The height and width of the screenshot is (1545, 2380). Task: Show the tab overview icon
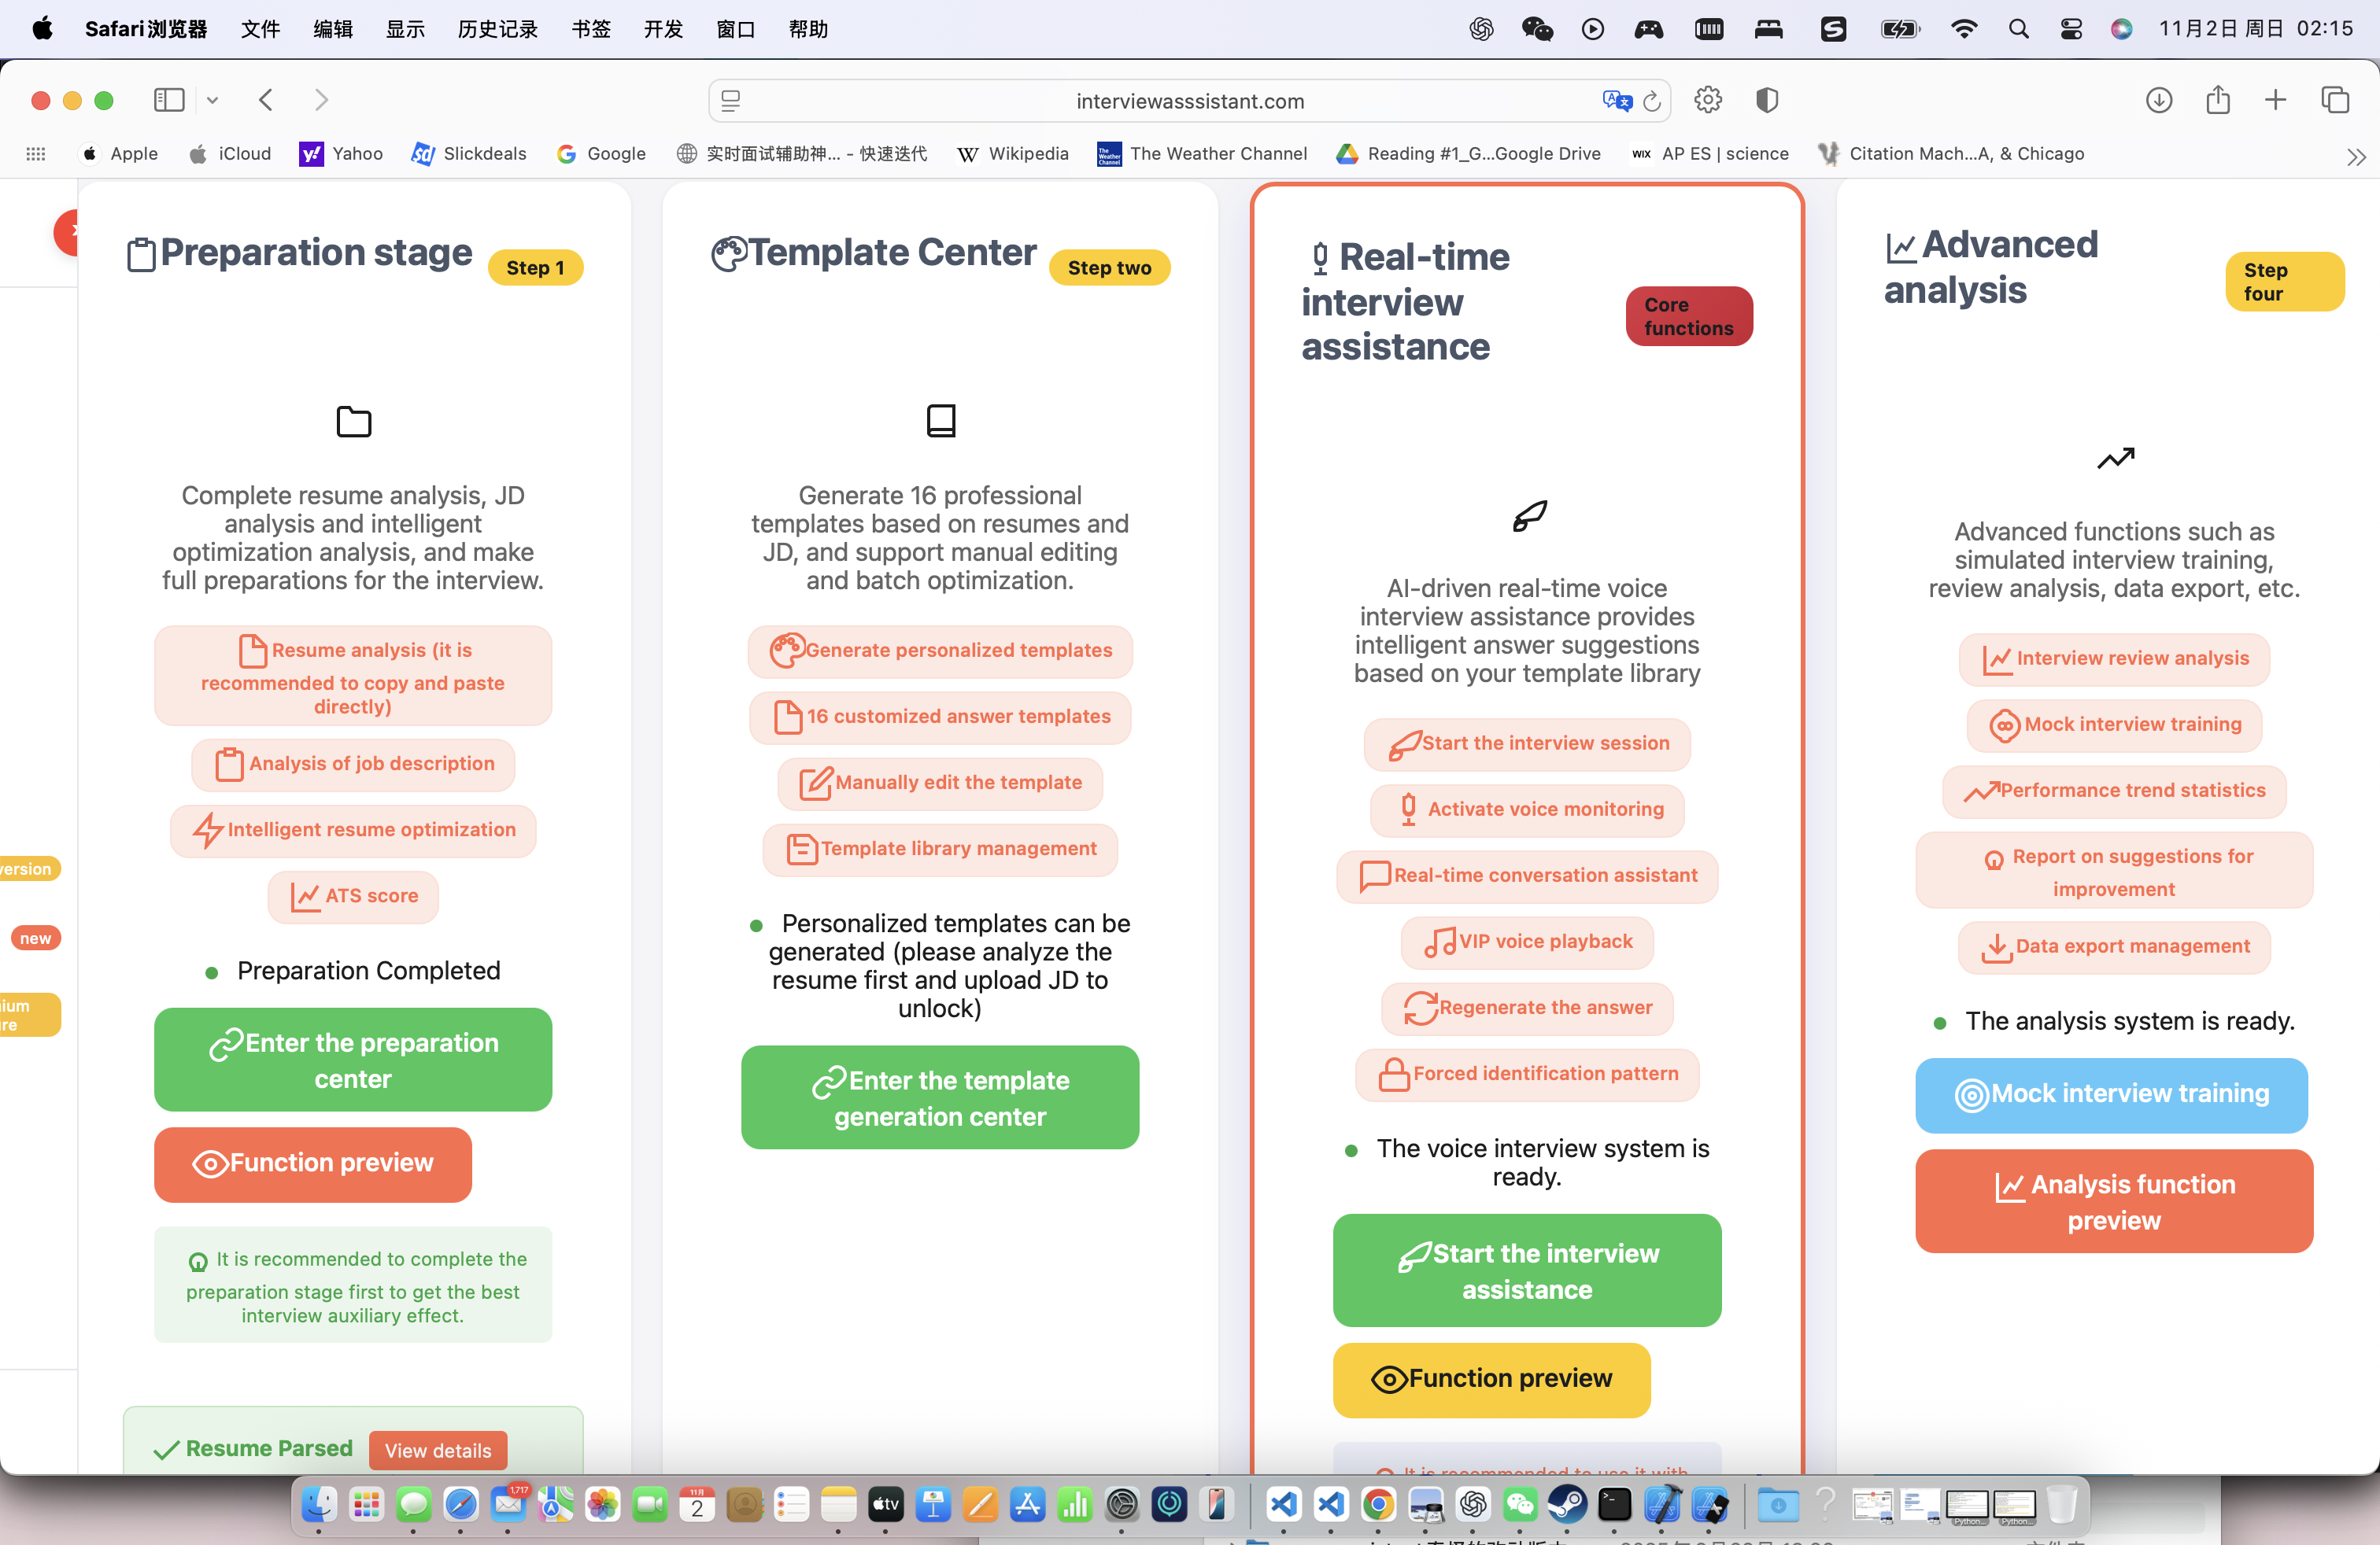(x=2336, y=100)
